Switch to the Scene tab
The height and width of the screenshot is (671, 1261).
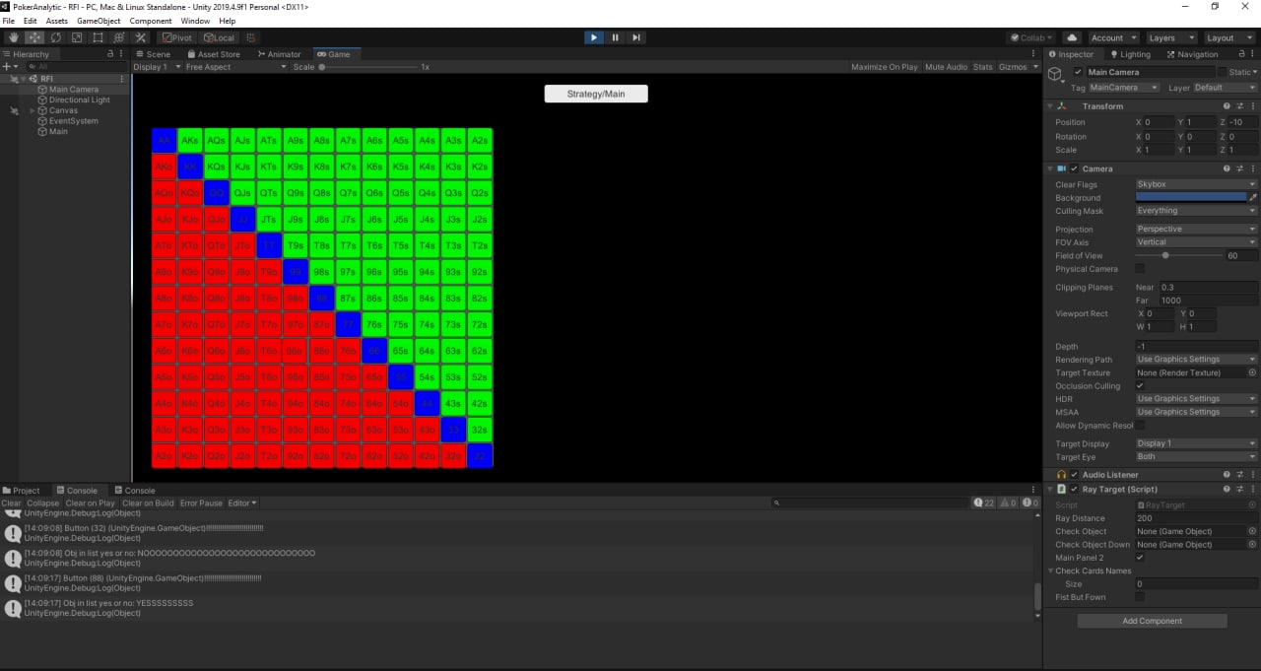[153, 54]
